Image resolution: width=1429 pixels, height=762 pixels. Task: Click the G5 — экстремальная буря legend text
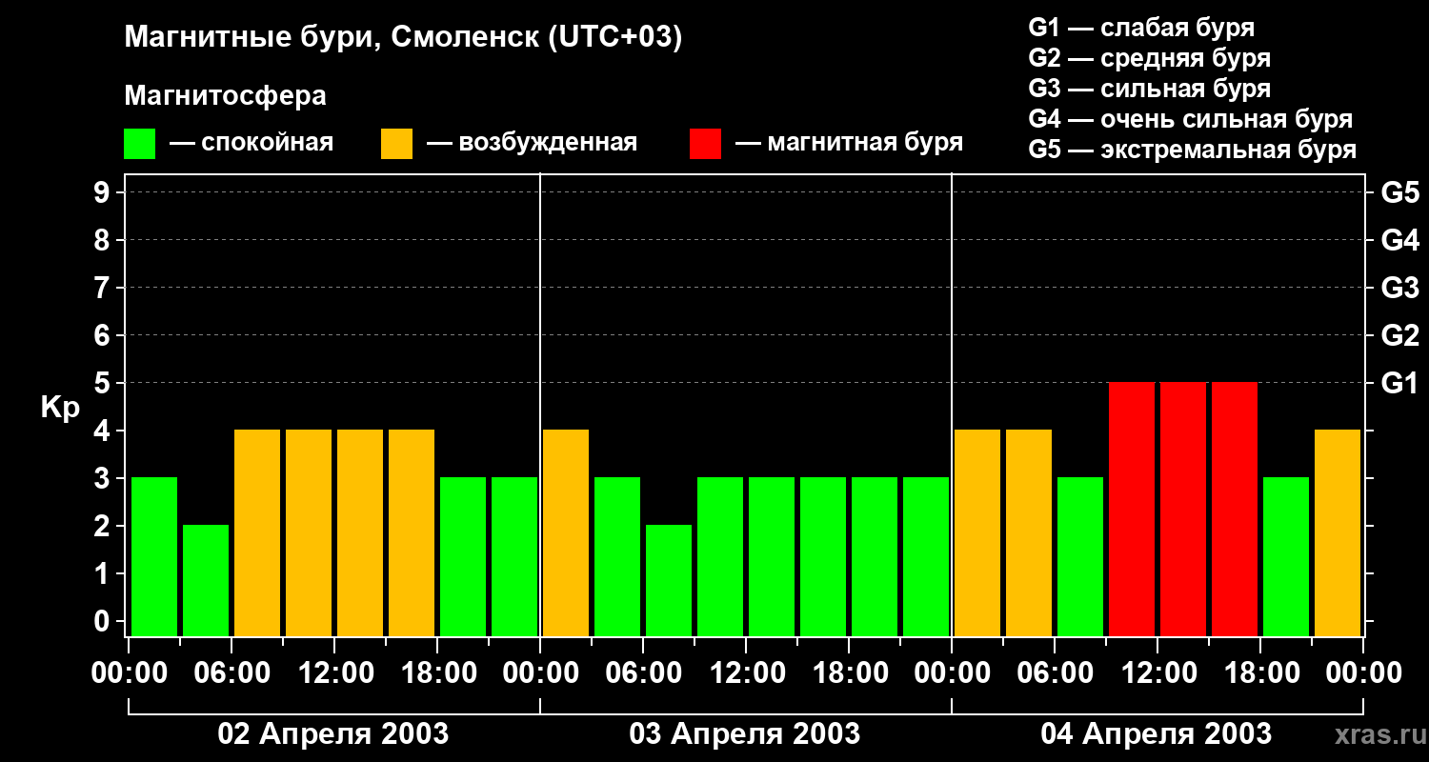1193,150
